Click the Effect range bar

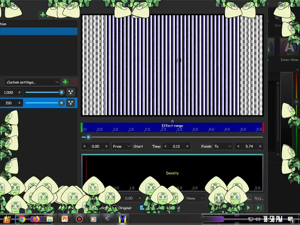(x=172, y=127)
